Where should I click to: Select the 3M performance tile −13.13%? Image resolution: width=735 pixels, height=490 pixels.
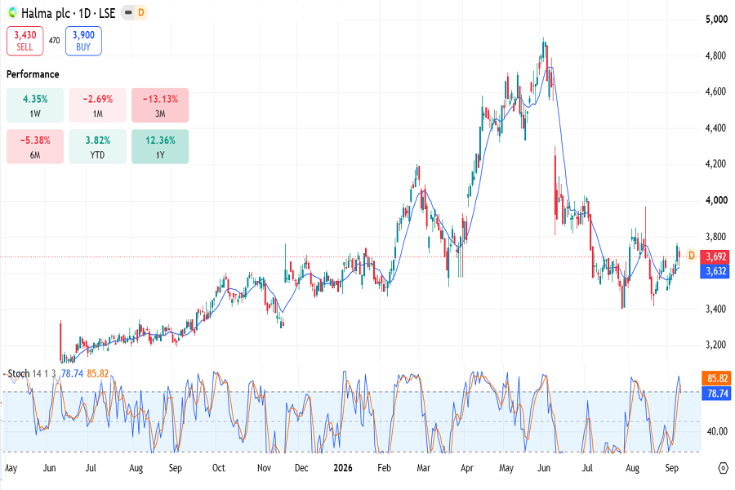tap(160, 105)
